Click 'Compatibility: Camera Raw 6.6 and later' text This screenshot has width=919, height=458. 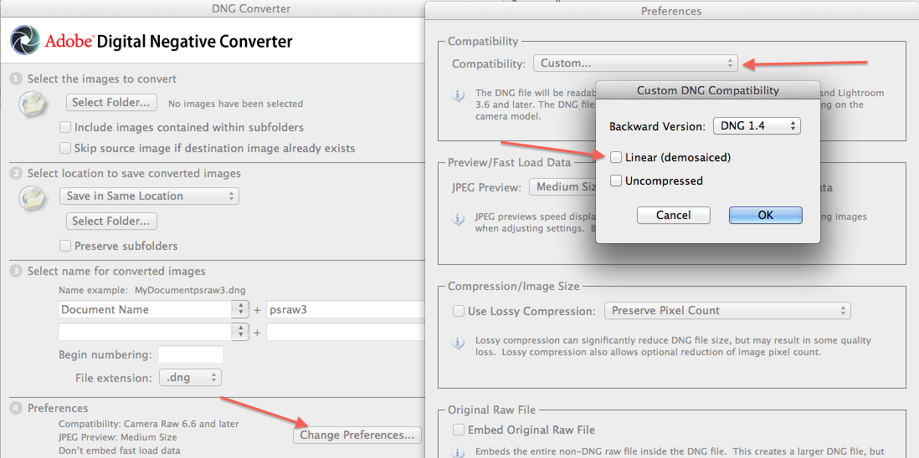149,424
